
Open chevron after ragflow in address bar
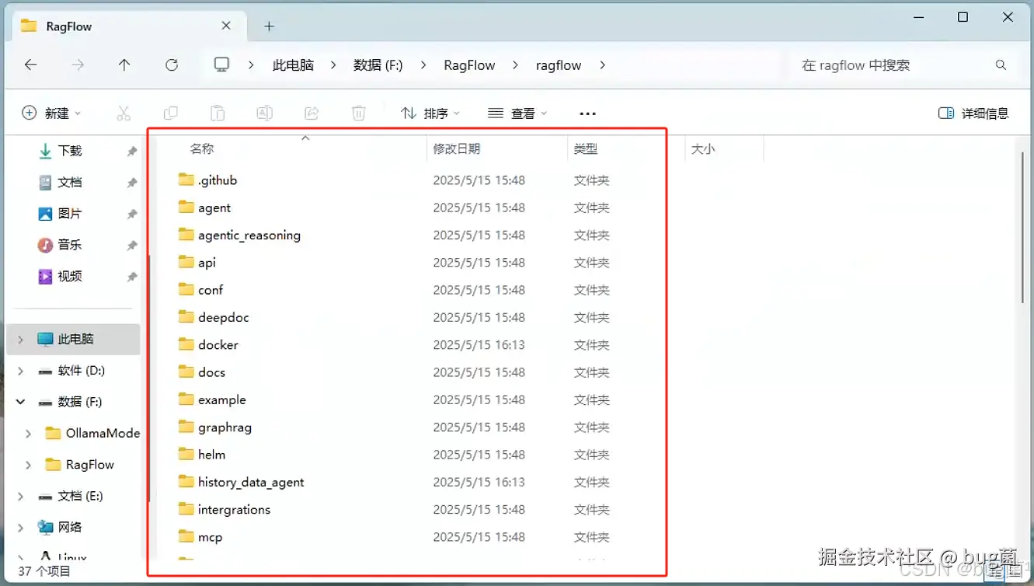click(x=602, y=65)
